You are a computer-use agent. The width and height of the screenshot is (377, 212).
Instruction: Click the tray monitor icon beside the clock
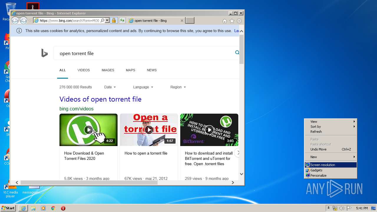[x=373, y=208]
